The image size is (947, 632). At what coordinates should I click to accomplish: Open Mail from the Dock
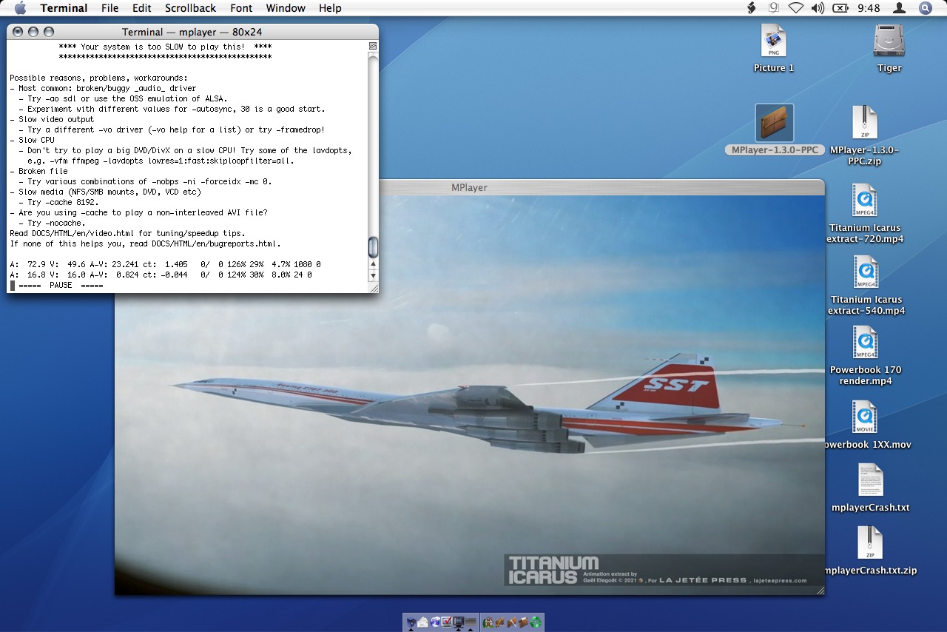click(422, 622)
